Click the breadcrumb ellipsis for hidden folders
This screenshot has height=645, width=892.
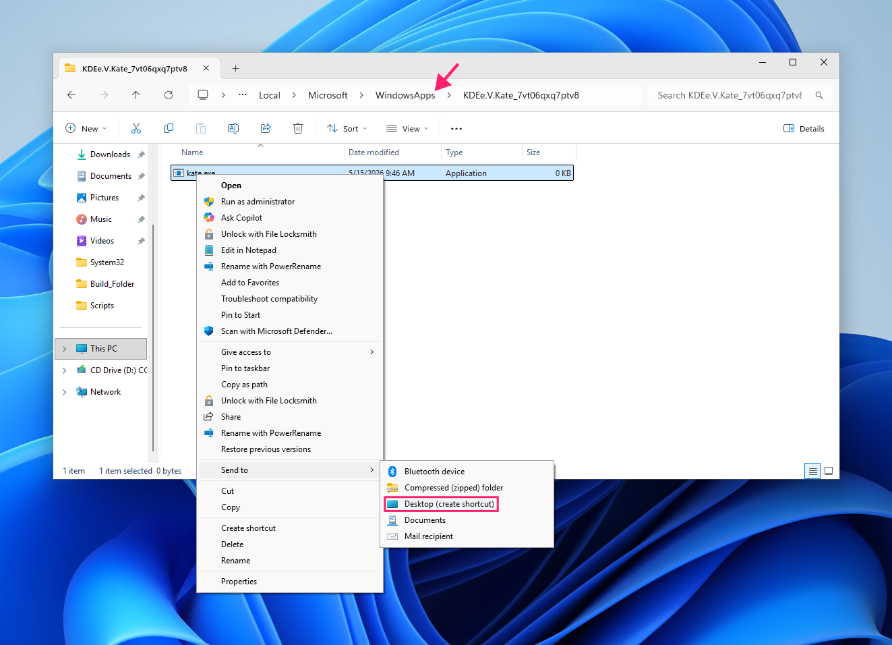[x=243, y=95]
